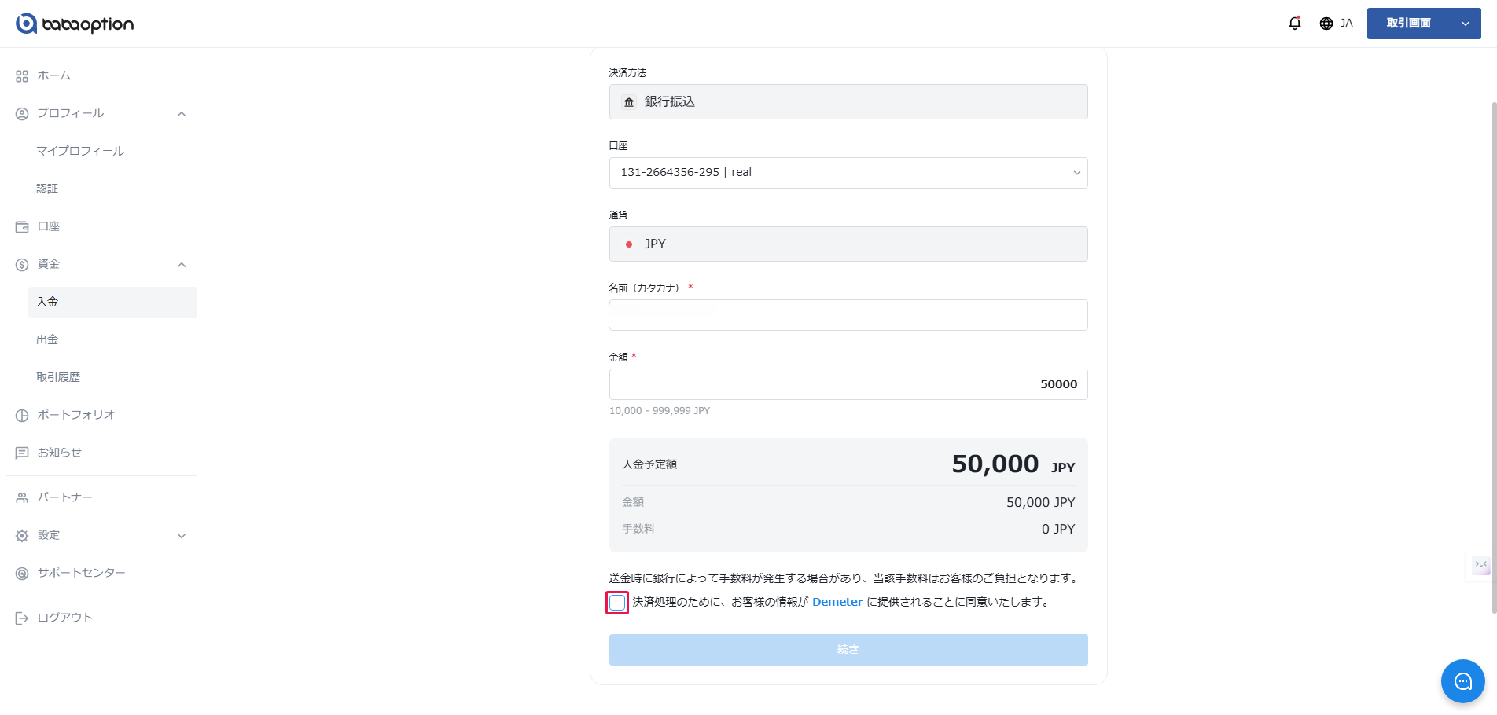Collapse the プロフィール sidebar section
Viewport: 1497px width, 715px height.
182,114
